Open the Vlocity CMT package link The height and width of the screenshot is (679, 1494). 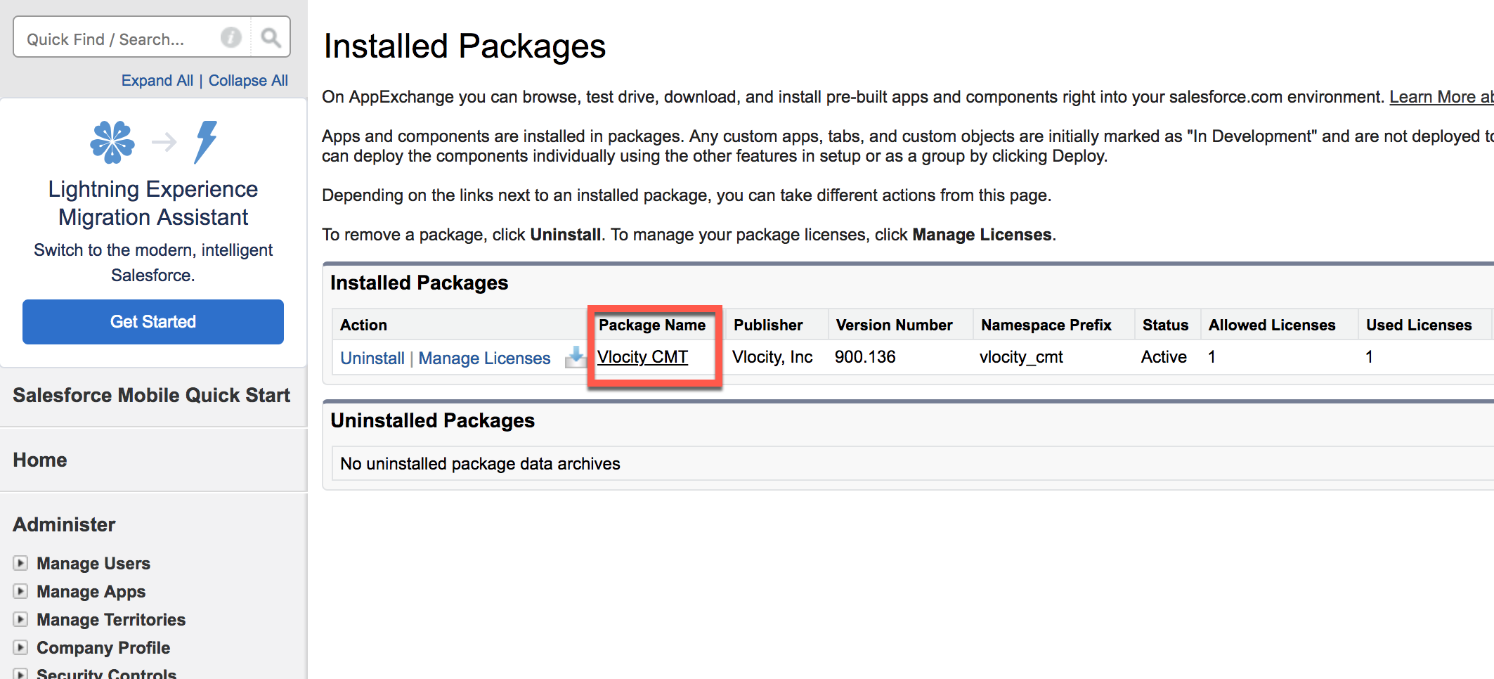[643, 357]
